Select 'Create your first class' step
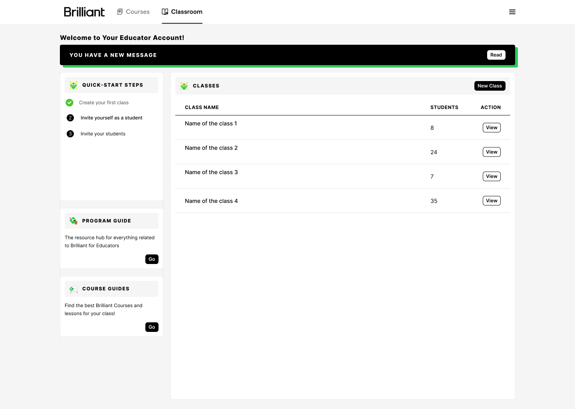The height and width of the screenshot is (409, 575). point(104,103)
